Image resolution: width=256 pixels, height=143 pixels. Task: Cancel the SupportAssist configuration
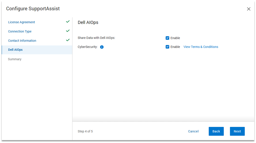193,131
